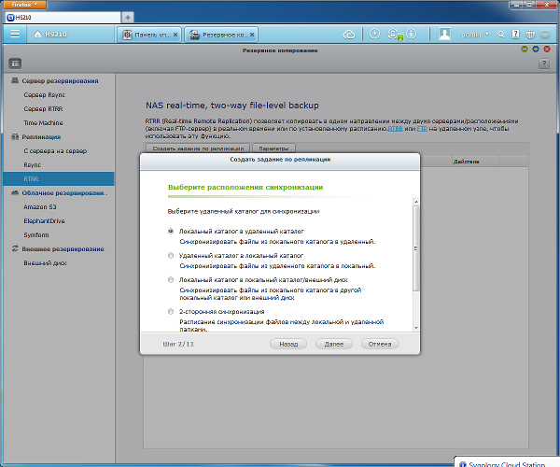560x467 pixels.
Task: Maximize the backup window blue button
Action: pos(536,50)
